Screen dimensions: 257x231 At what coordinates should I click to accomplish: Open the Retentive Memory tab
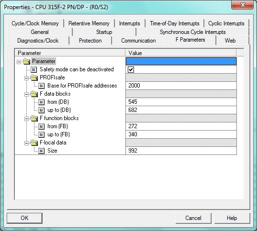(89, 23)
